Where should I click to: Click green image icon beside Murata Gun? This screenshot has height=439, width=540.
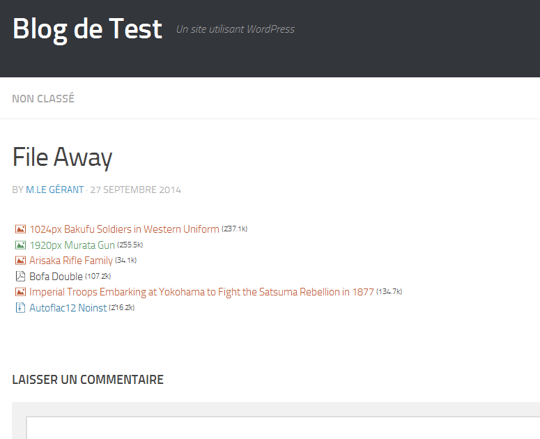20,245
